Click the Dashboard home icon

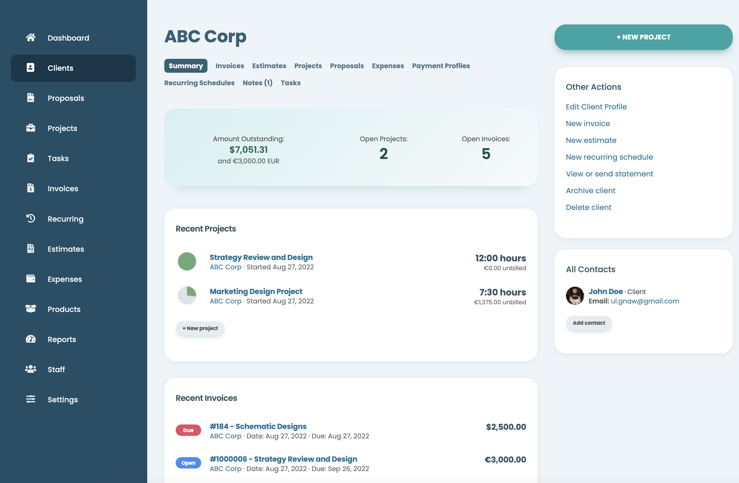point(30,38)
